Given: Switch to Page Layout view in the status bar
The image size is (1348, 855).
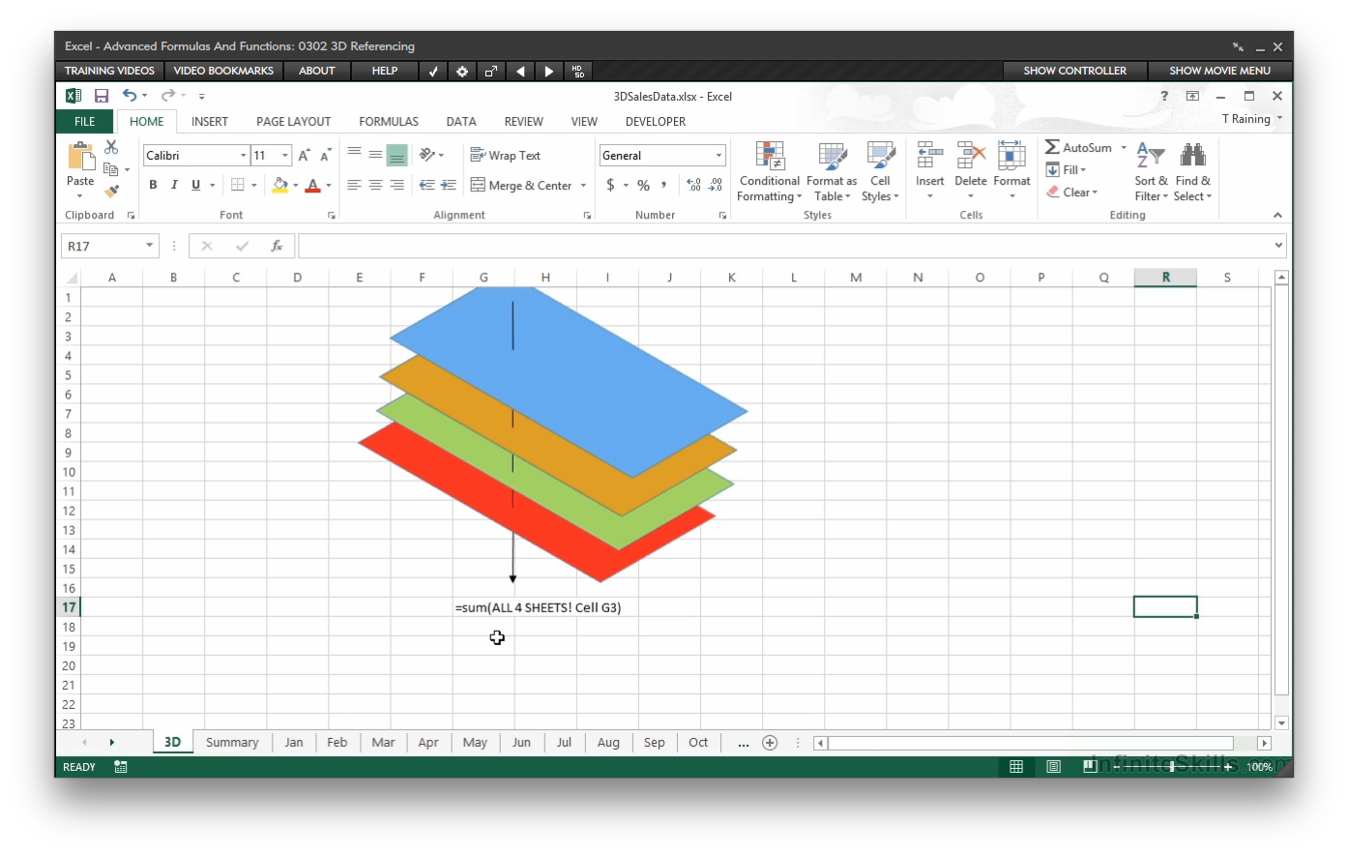Looking at the screenshot, I should coord(1053,766).
